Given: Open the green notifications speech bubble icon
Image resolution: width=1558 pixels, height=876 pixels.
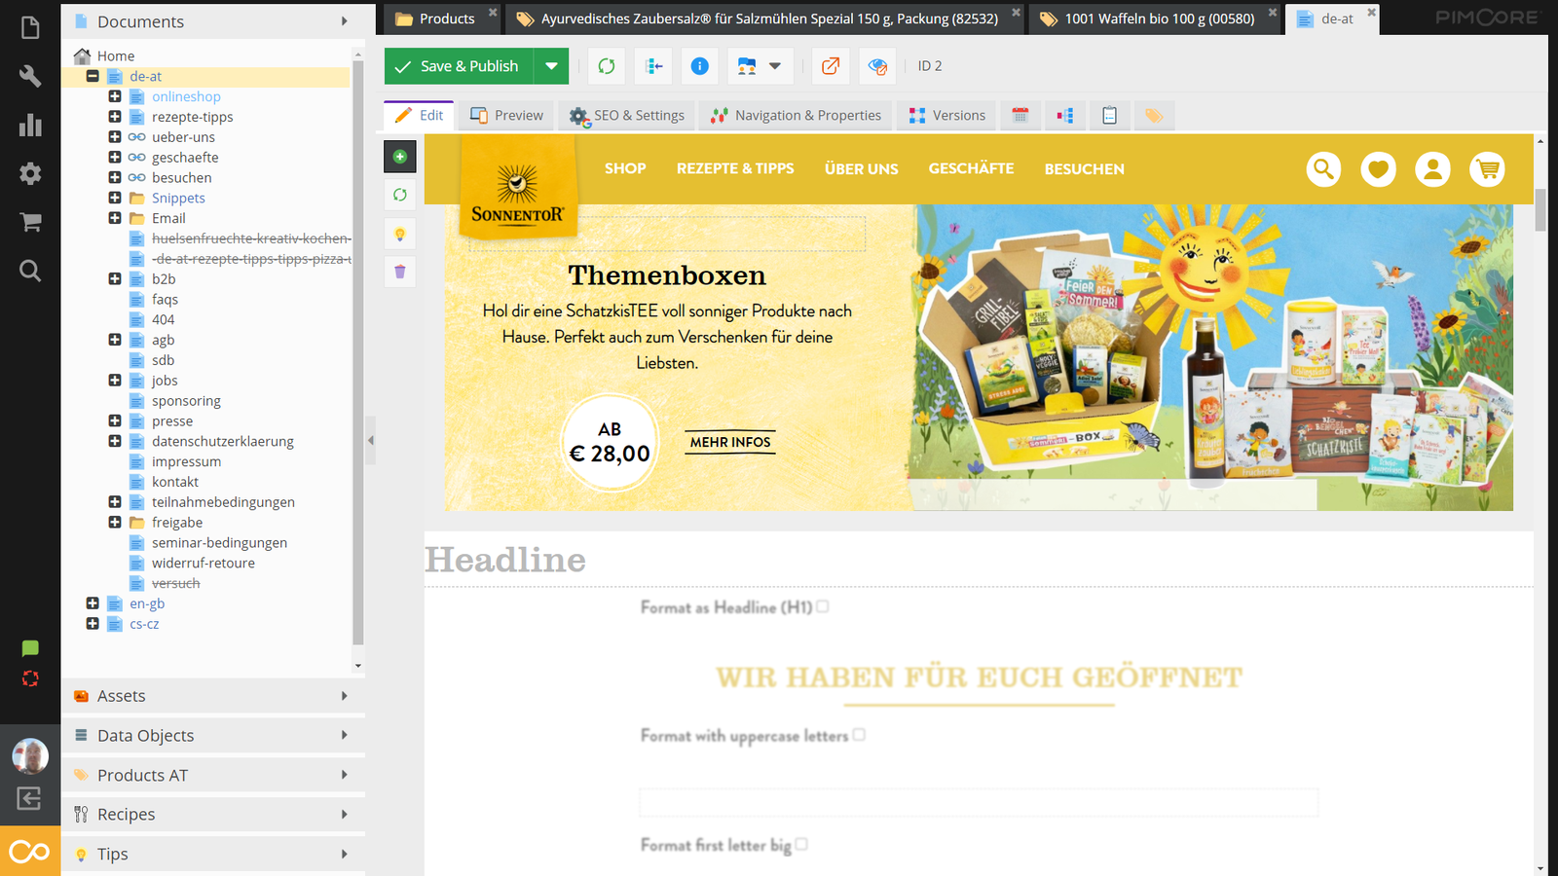Looking at the screenshot, I should tap(30, 648).
